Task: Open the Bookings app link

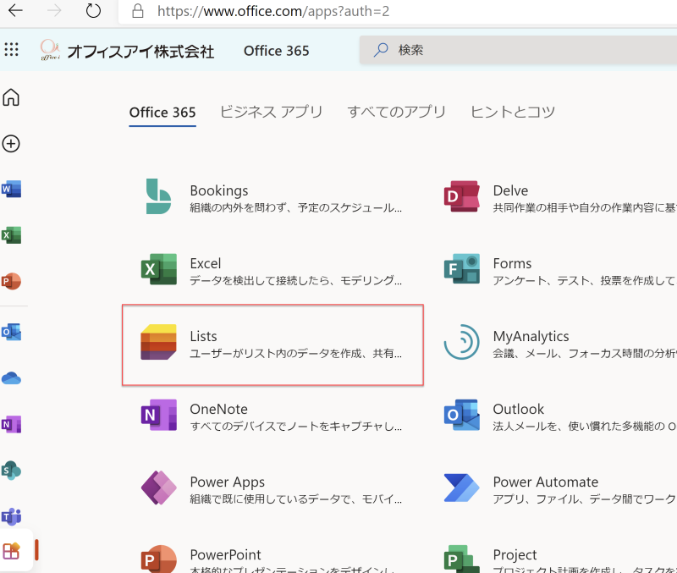Action: 219,190
